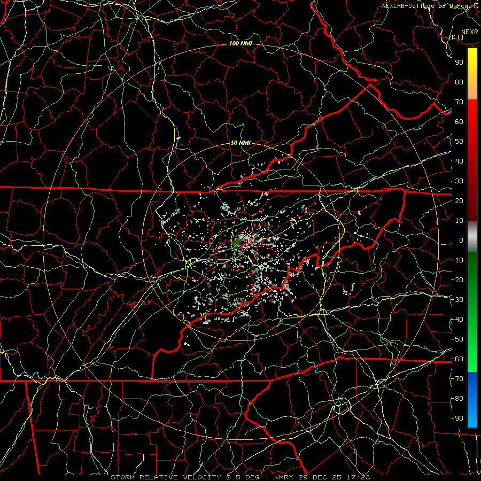Click the 40 value on velocity scale
This screenshot has width=481, height=481.
[459, 161]
